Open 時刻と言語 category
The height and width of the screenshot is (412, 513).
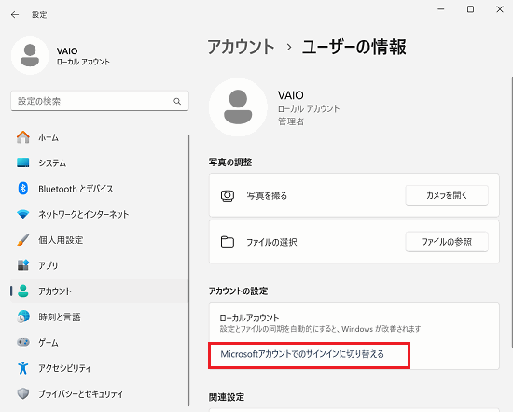pos(100,317)
